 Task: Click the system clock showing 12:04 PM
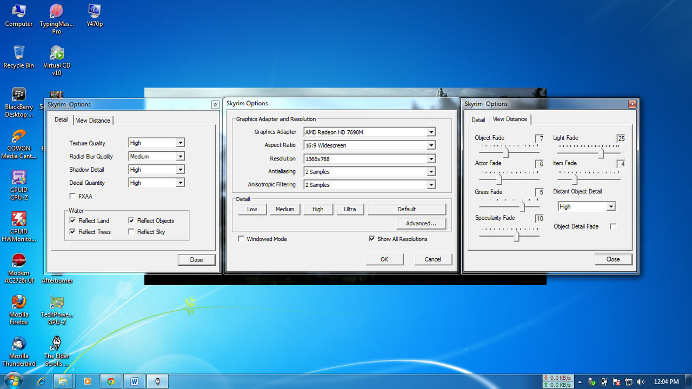(x=666, y=381)
